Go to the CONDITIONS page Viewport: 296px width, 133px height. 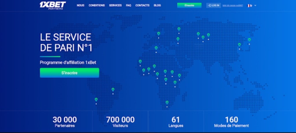click(x=97, y=6)
